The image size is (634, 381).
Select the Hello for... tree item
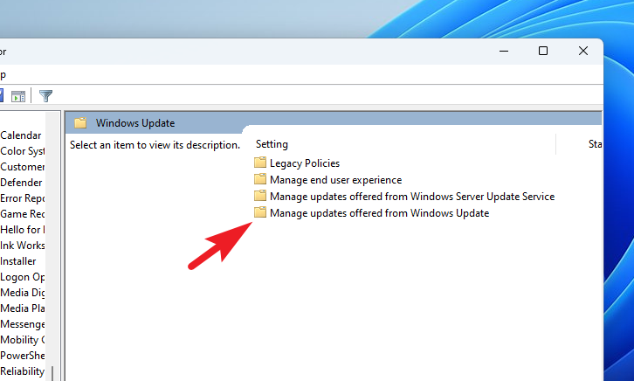[x=22, y=230]
